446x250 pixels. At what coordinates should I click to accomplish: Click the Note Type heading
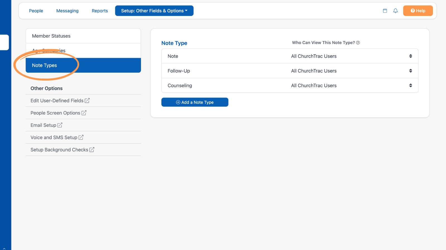174,43
